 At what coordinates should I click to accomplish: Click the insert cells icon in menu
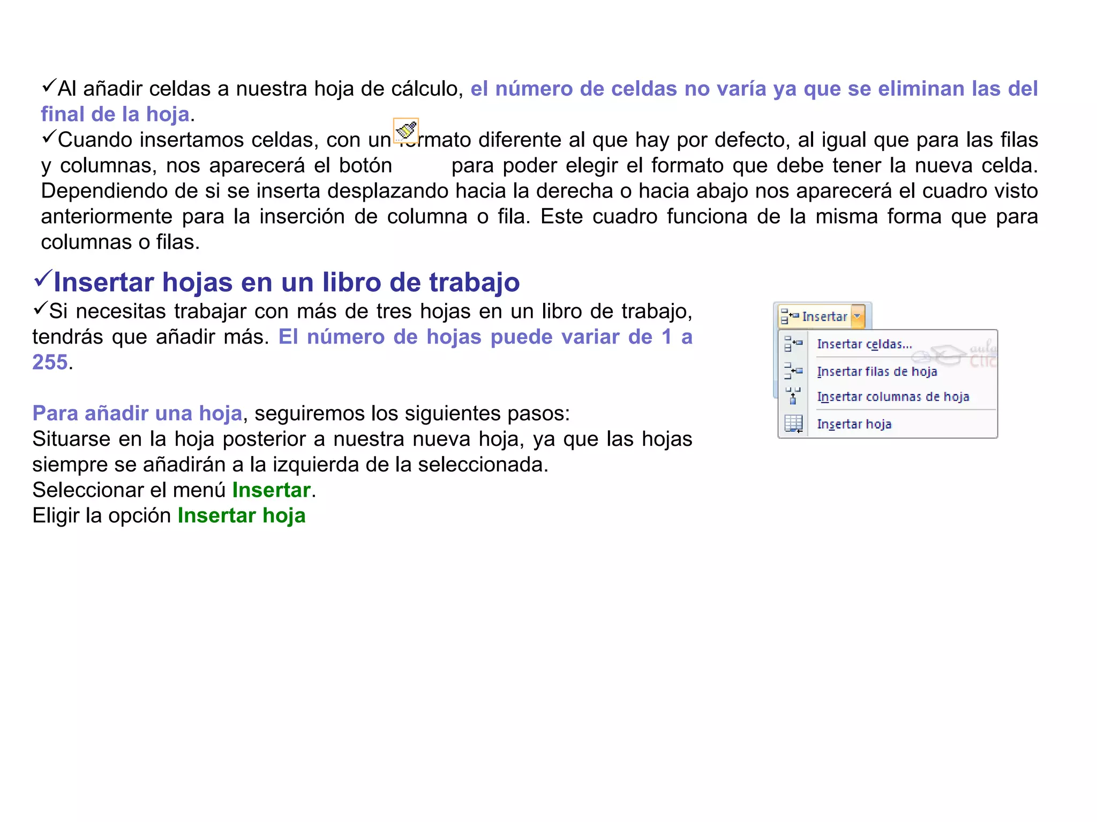(x=793, y=344)
